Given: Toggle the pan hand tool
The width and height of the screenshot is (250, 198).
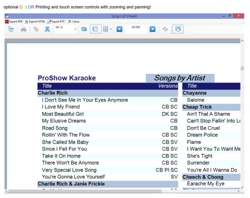Looking at the screenshot, I should pyautogui.click(x=177, y=29).
